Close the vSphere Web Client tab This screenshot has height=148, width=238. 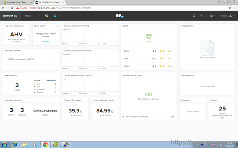pyautogui.click(x=31, y=3)
